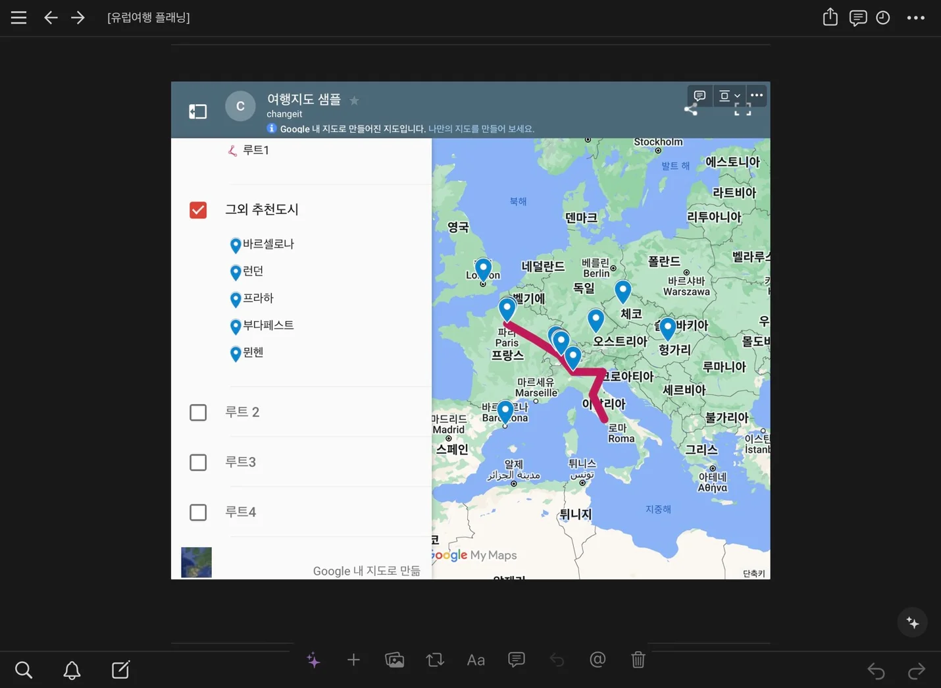Screen dimensions: 941x688
Task: Add a block with plus icon
Action: 353,660
